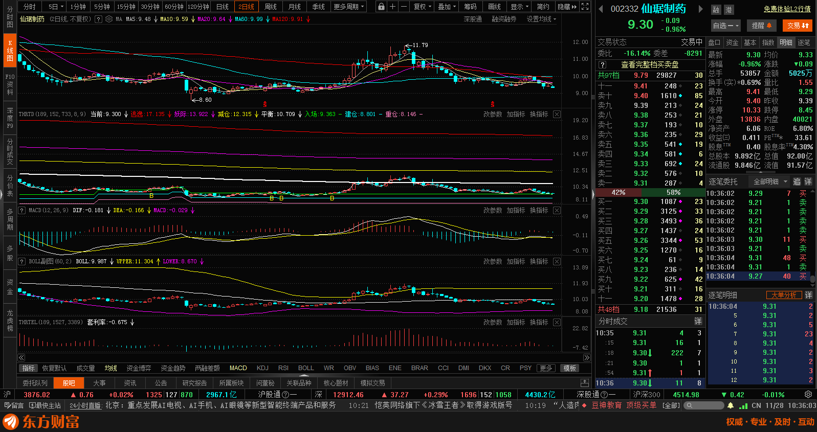The height and width of the screenshot is (432, 817).
Task: Enable 大单分析 in tick details
Action: pos(784,295)
